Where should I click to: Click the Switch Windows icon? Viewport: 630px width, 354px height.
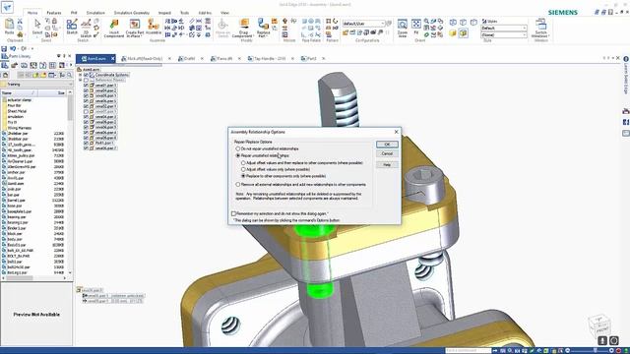click(540, 29)
